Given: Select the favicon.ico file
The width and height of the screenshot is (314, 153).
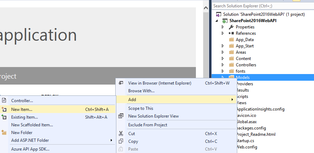Looking at the screenshot, I should pyautogui.click(x=246, y=115).
